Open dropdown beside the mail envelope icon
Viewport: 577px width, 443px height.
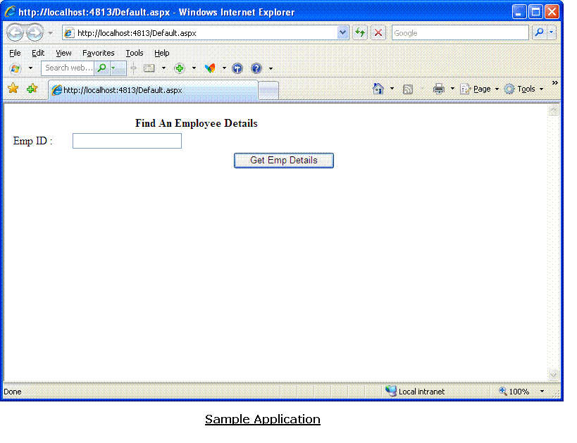pyautogui.click(x=163, y=68)
